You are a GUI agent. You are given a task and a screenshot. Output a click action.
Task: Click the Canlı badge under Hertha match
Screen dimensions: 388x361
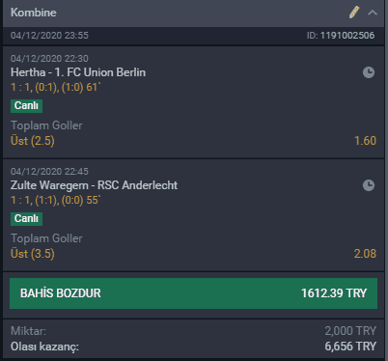[x=26, y=106]
